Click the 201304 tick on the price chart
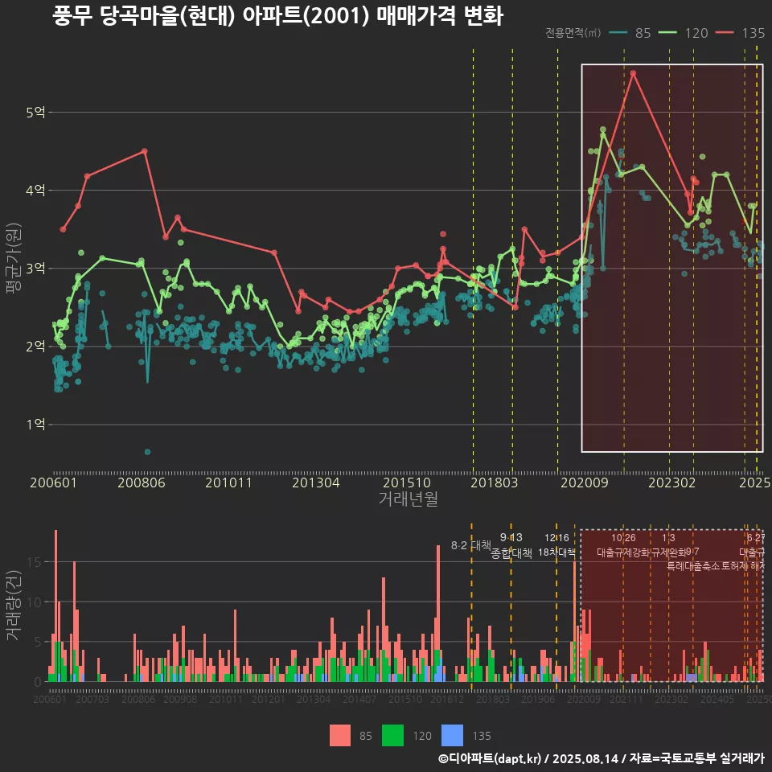Image resolution: width=772 pixels, height=772 pixels. click(x=315, y=482)
